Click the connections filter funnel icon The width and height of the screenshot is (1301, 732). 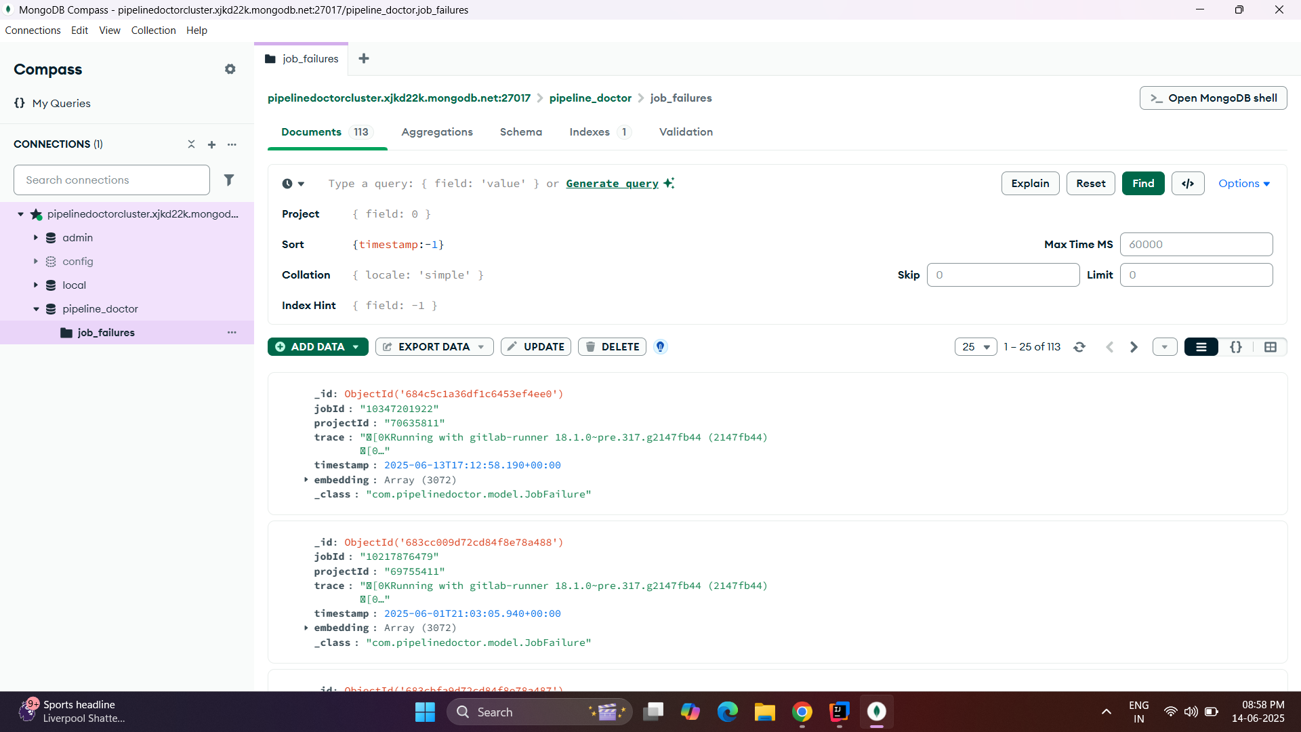coord(229,180)
